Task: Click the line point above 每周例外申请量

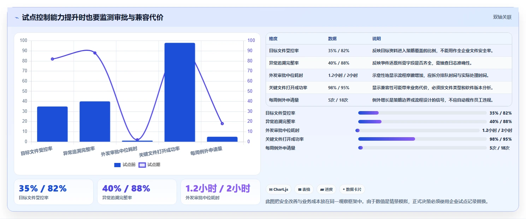Action: tap(222, 124)
